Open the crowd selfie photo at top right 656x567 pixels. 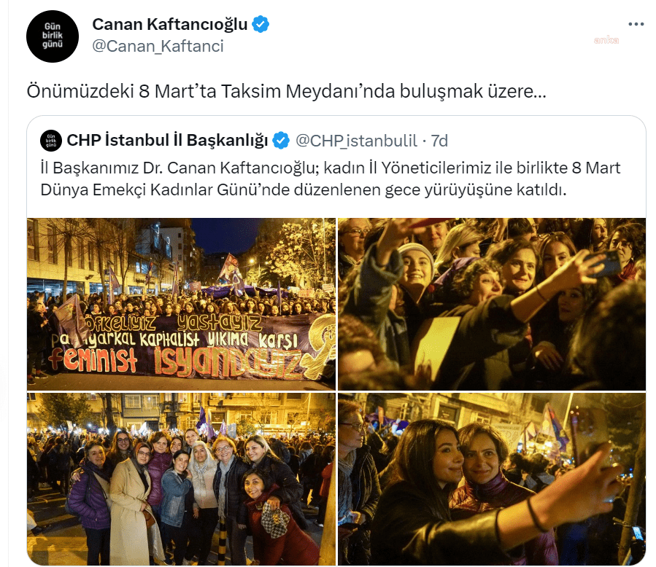pos(492,304)
